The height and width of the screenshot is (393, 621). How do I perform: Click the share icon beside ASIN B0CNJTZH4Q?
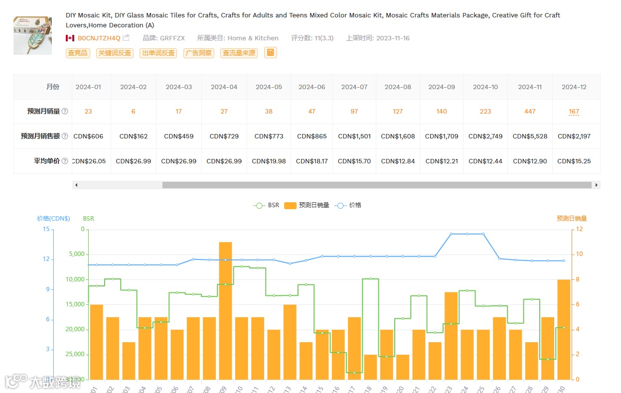point(126,38)
